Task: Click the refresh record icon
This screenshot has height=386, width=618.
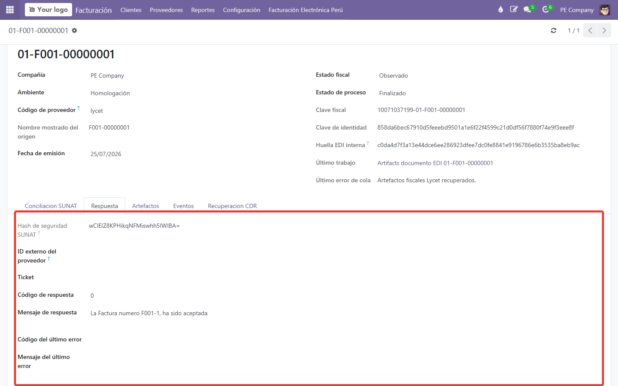Action: [554, 30]
